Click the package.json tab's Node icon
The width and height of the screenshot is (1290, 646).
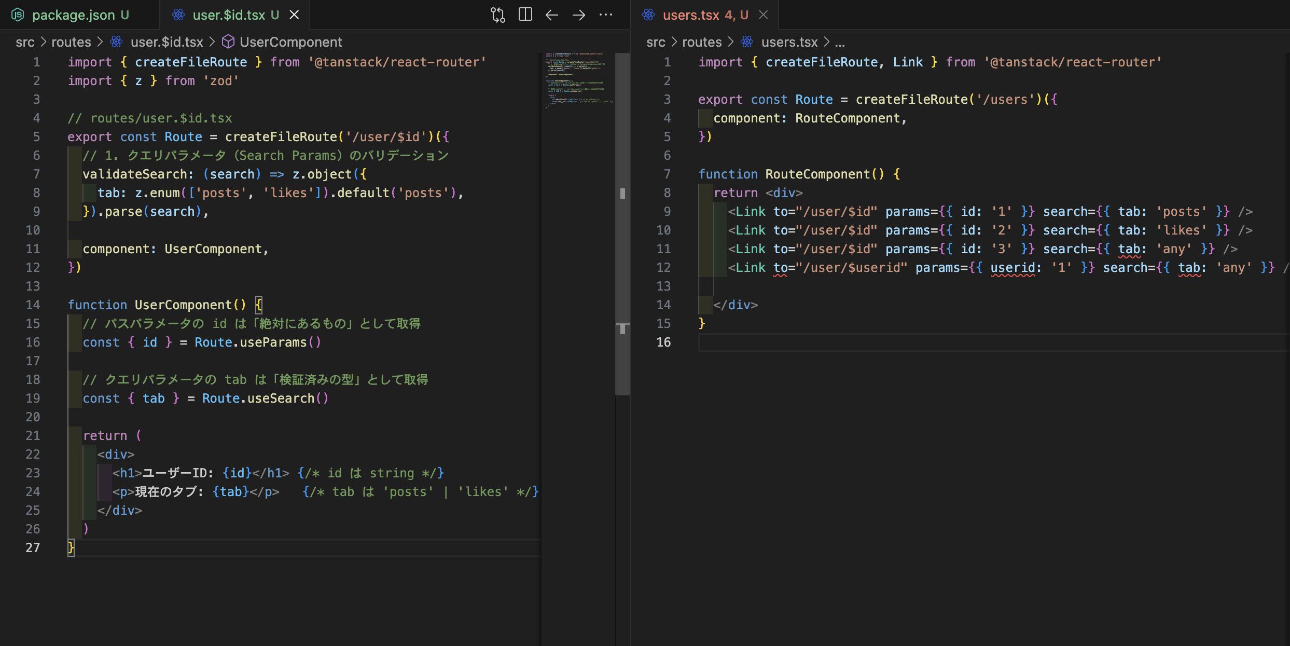pyautogui.click(x=18, y=15)
